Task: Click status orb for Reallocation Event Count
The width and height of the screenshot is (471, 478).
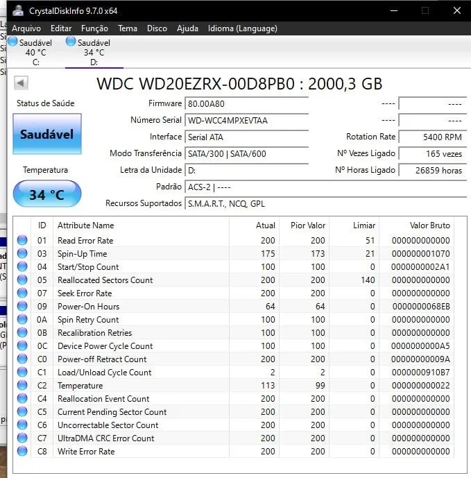Action: 22,398
